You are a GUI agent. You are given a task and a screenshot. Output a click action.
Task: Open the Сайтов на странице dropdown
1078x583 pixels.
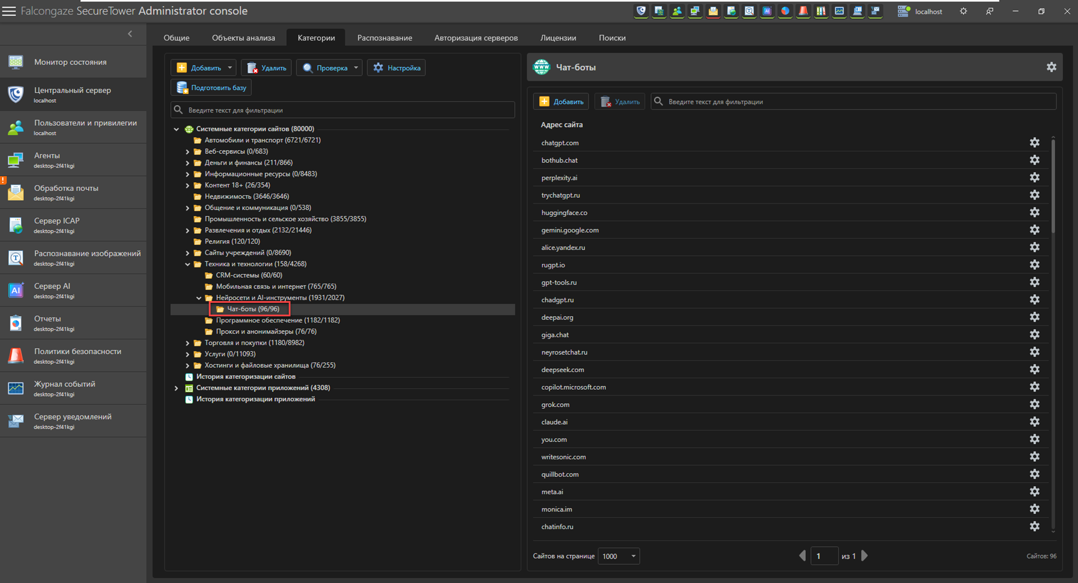[x=618, y=556]
